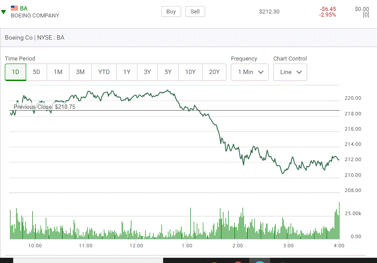
Task: Click the 214.00 price axis label
Action: pyautogui.click(x=353, y=144)
